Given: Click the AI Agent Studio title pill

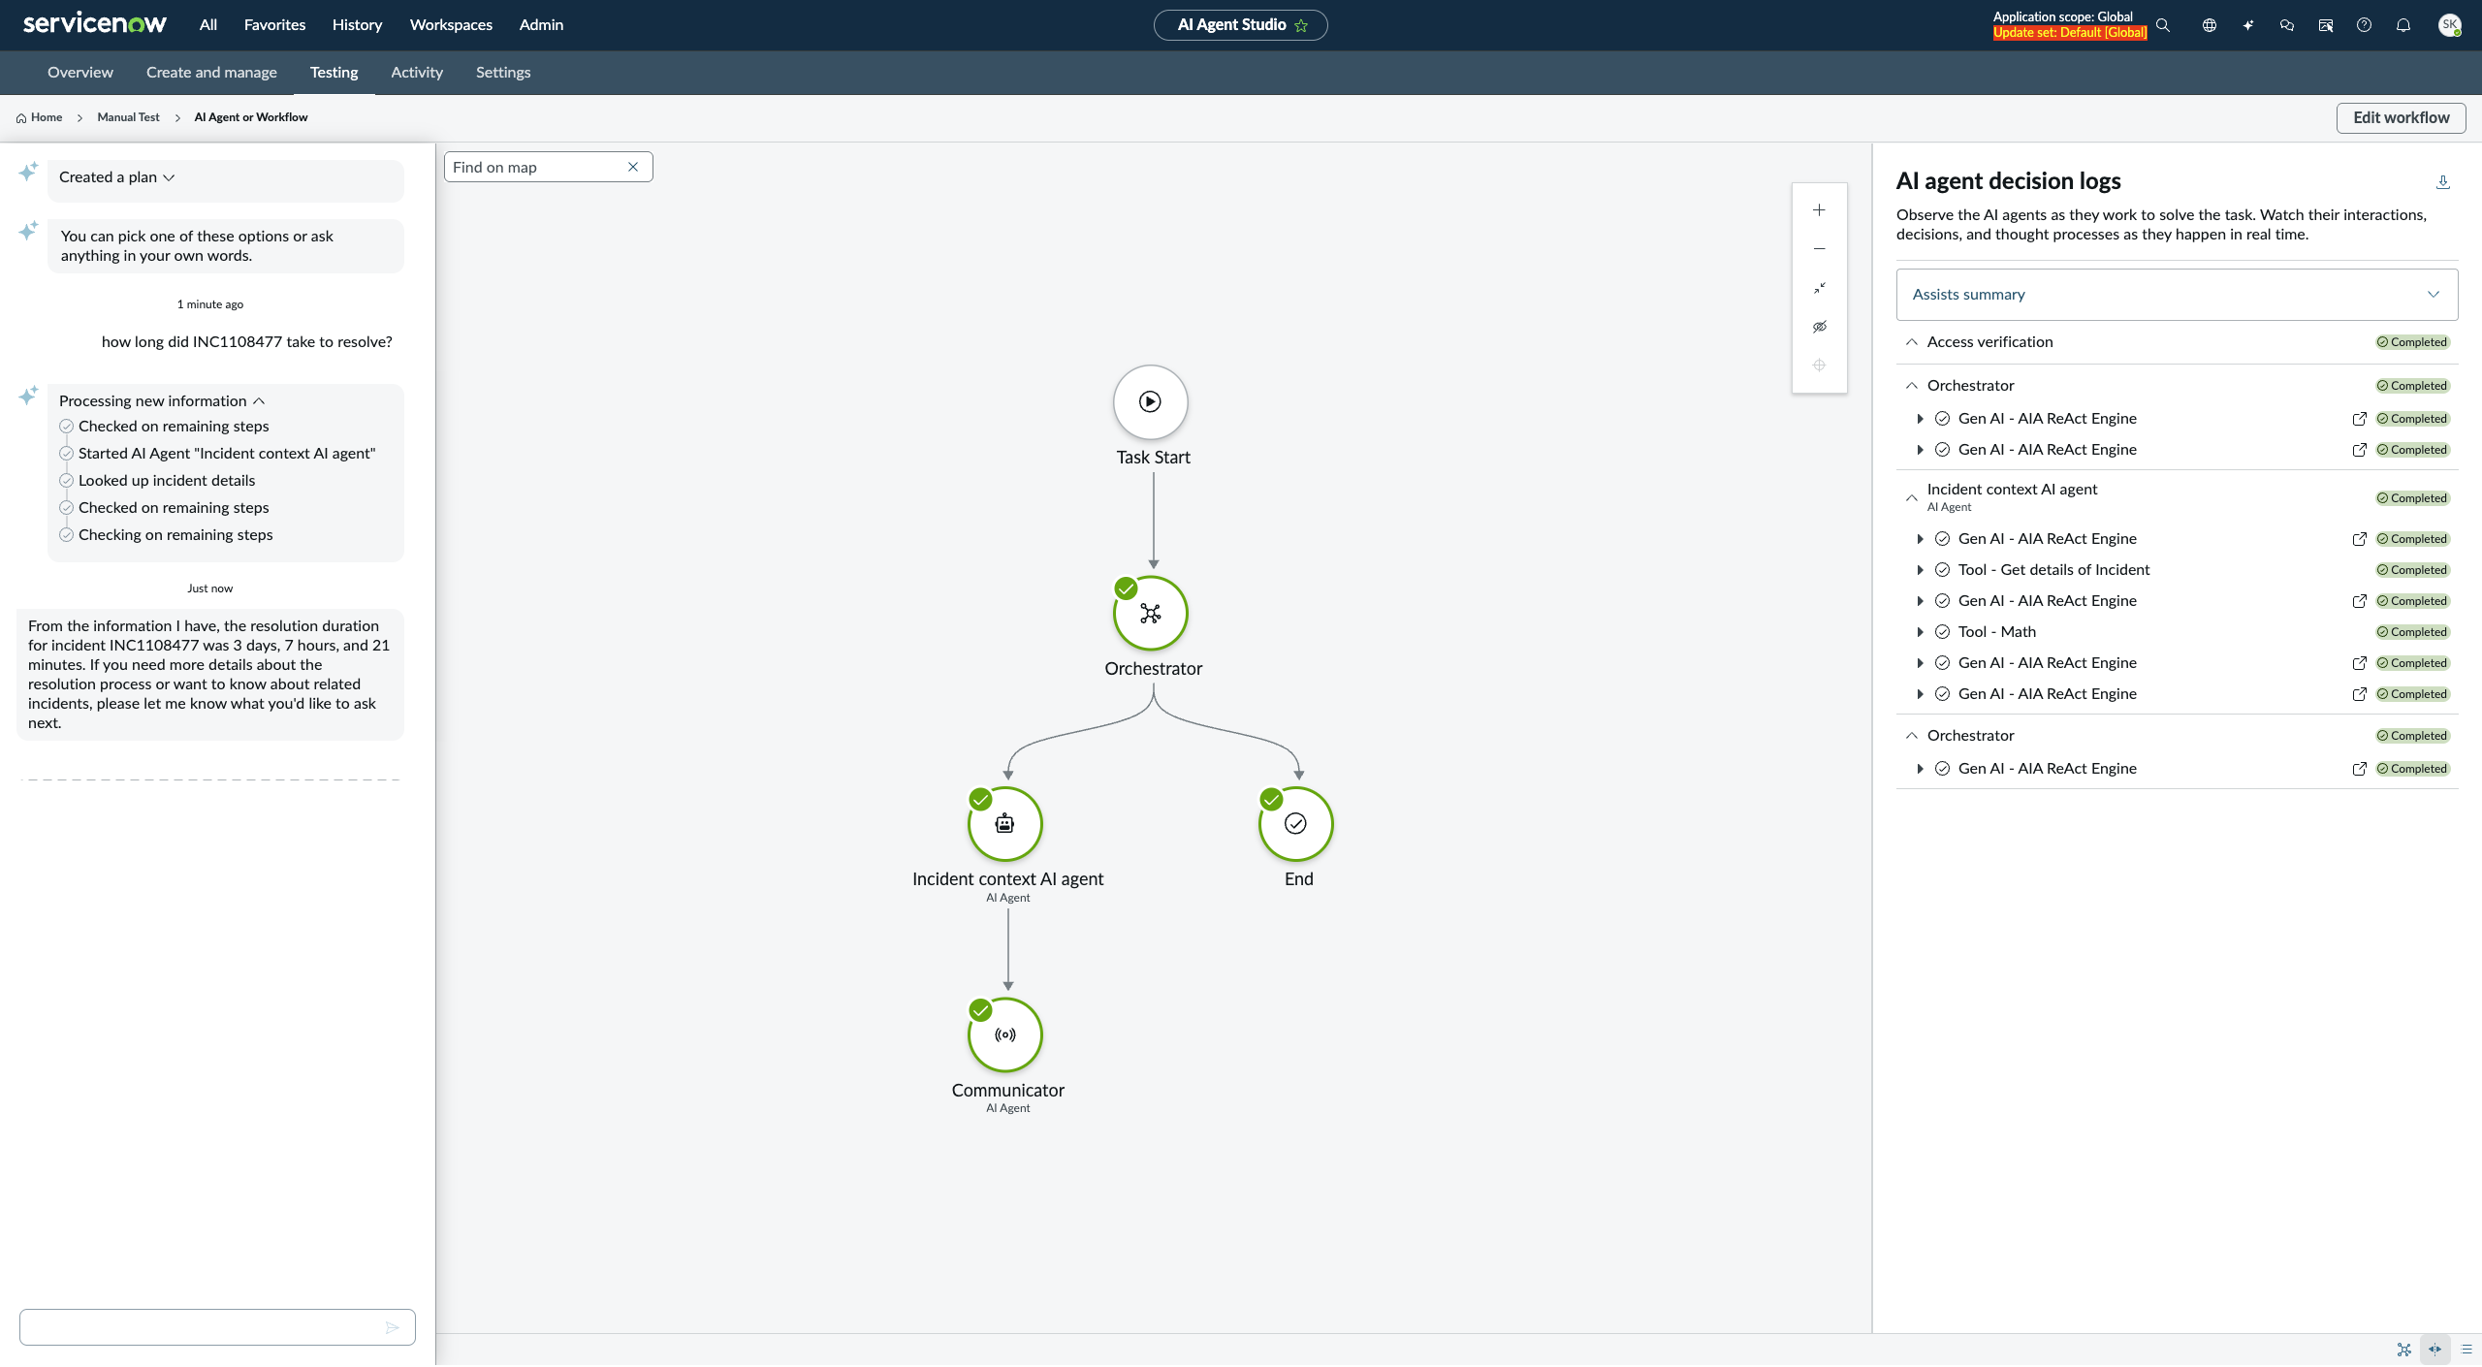Looking at the screenshot, I should (x=1240, y=25).
